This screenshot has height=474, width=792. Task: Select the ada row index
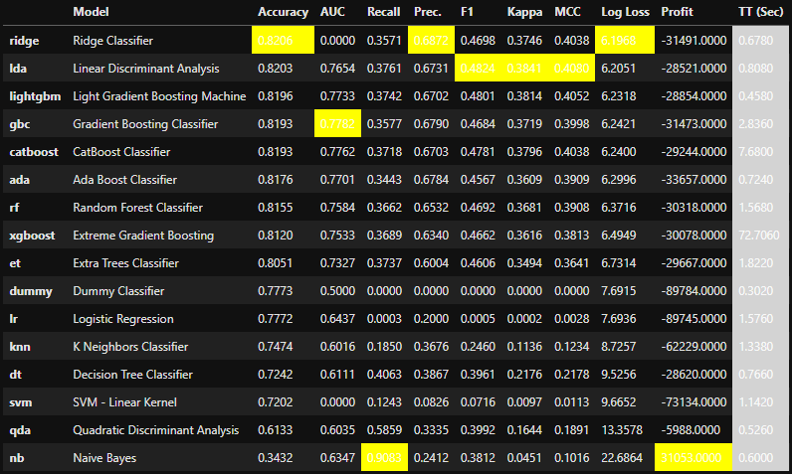[19, 180]
